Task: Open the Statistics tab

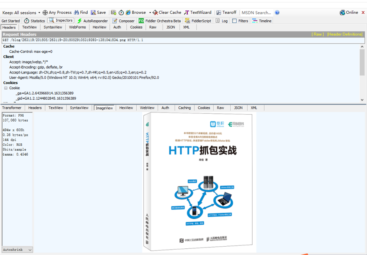Action: click(34, 21)
